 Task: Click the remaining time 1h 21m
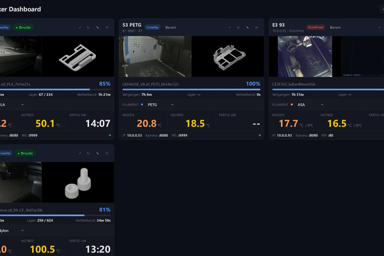pyautogui.click(x=104, y=95)
